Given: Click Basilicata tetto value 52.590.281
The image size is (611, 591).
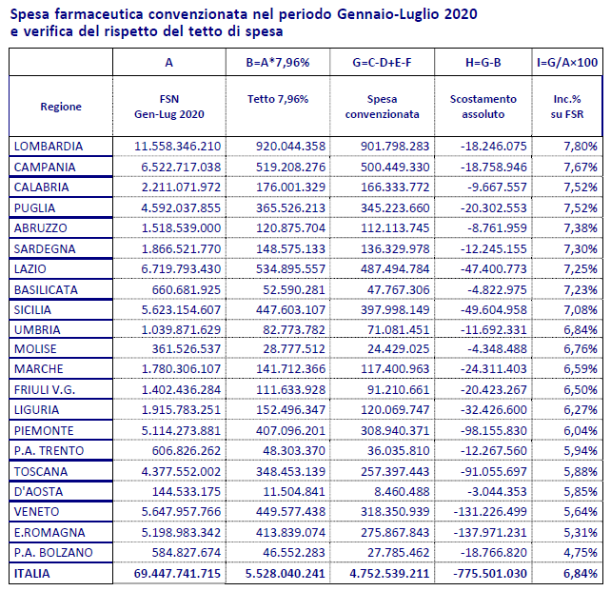Looking at the screenshot, I should pos(294,289).
